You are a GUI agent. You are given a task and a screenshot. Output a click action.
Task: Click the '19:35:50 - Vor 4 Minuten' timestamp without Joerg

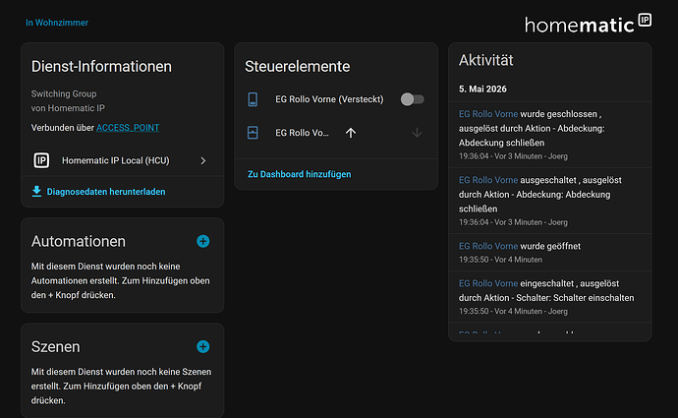[x=500, y=260]
